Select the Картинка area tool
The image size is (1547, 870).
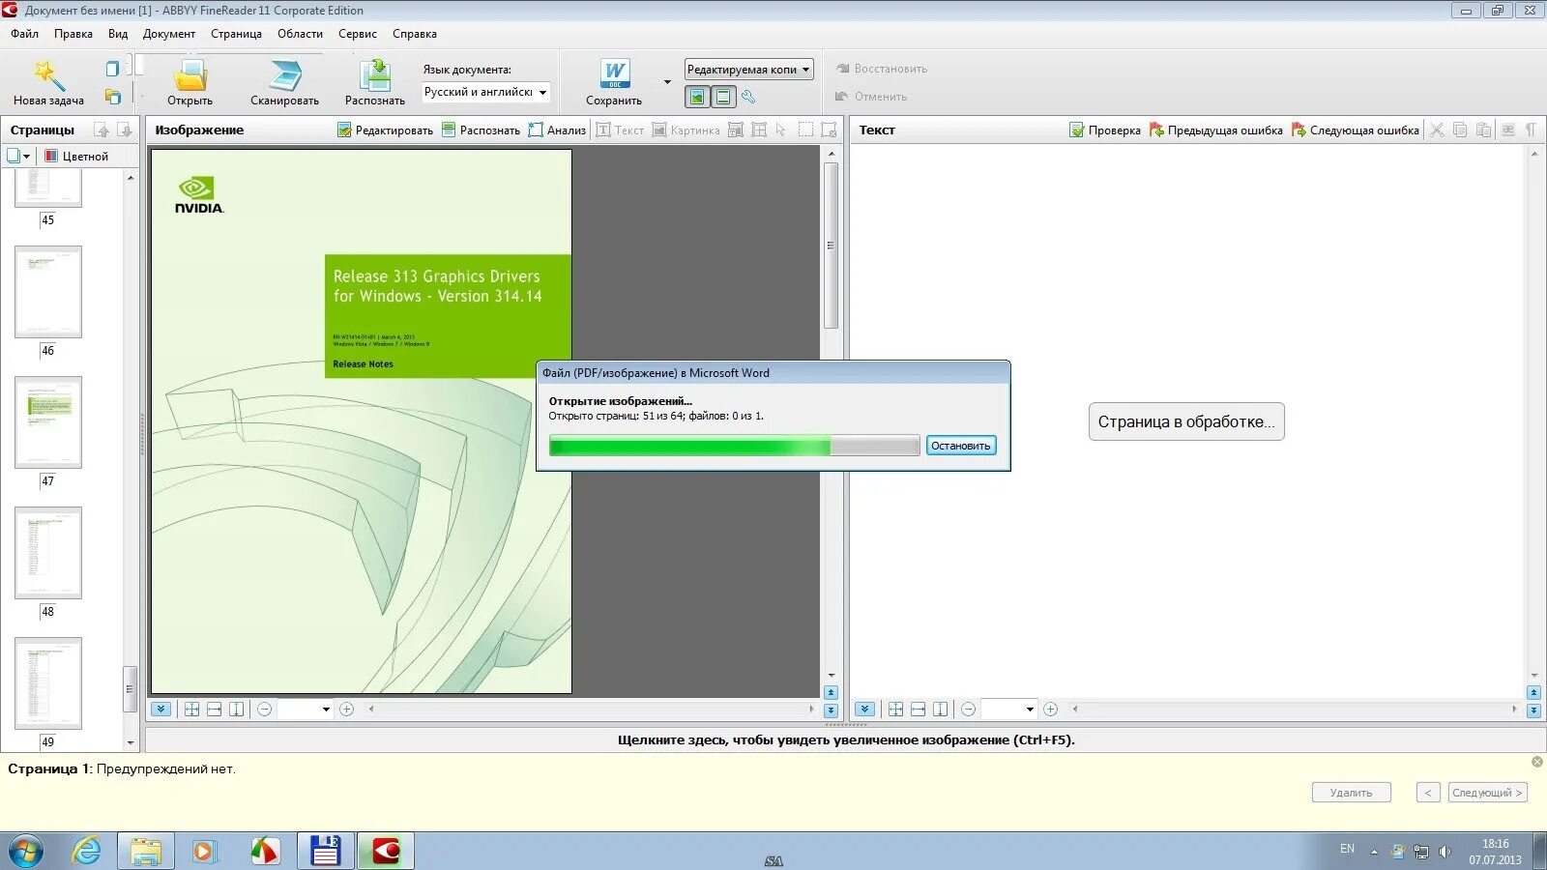tap(686, 130)
